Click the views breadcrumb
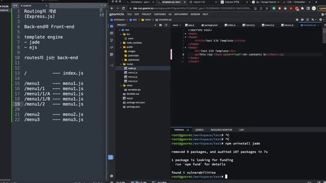 pyautogui.click(x=146, y=20)
